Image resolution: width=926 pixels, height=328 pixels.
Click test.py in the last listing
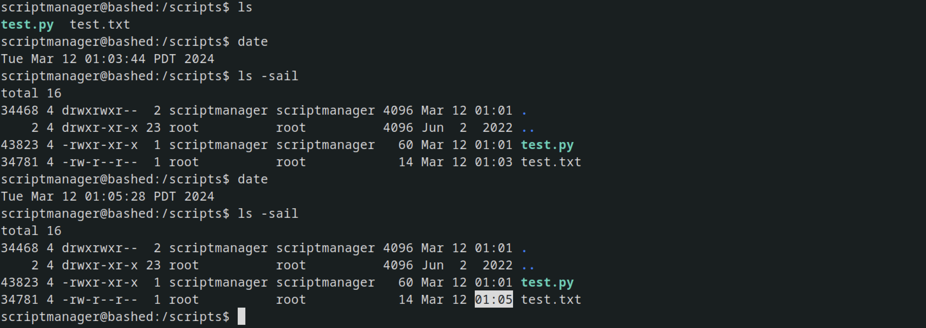click(547, 283)
